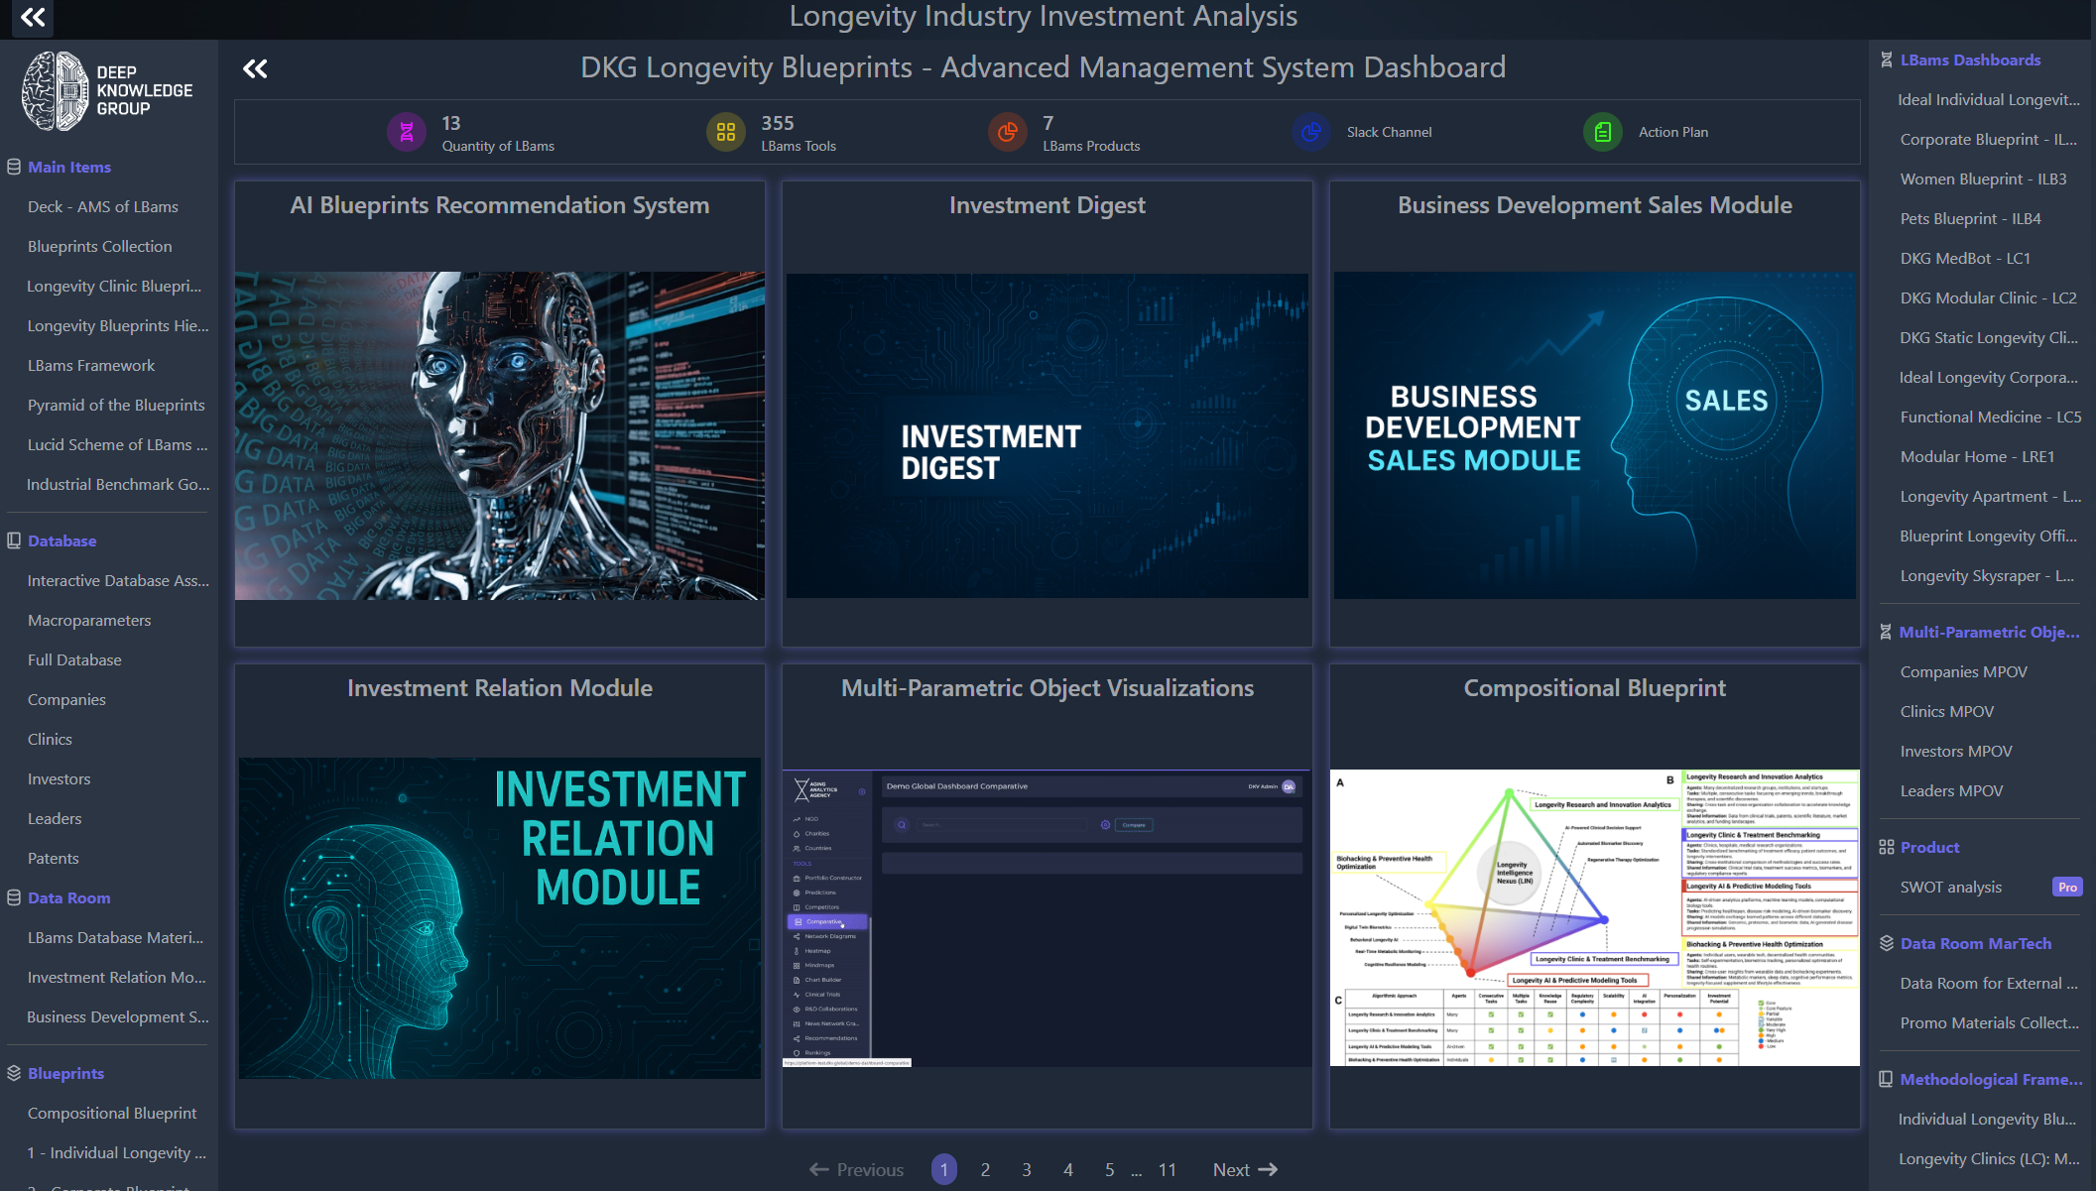Click the purple DNA Quantity of LBams icon
The image size is (2096, 1191).
(406, 132)
